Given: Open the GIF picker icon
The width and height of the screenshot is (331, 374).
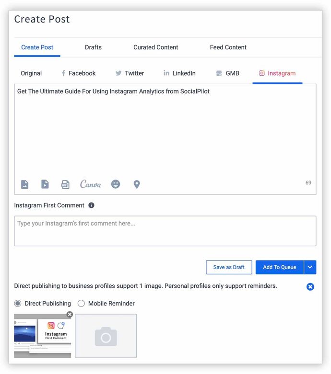Looking at the screenshot, I should coord(65,184).
